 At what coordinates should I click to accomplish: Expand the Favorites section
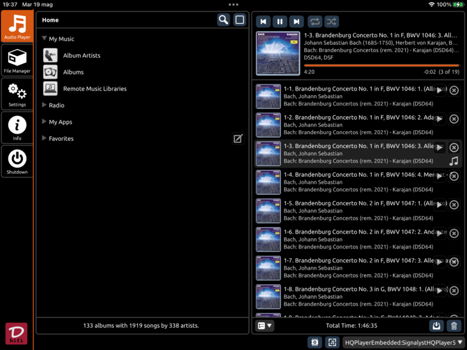(x=44, y=138)
